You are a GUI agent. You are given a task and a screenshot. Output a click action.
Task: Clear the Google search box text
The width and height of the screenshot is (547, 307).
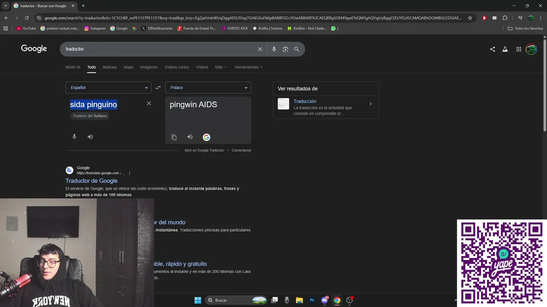click(260, 49)
